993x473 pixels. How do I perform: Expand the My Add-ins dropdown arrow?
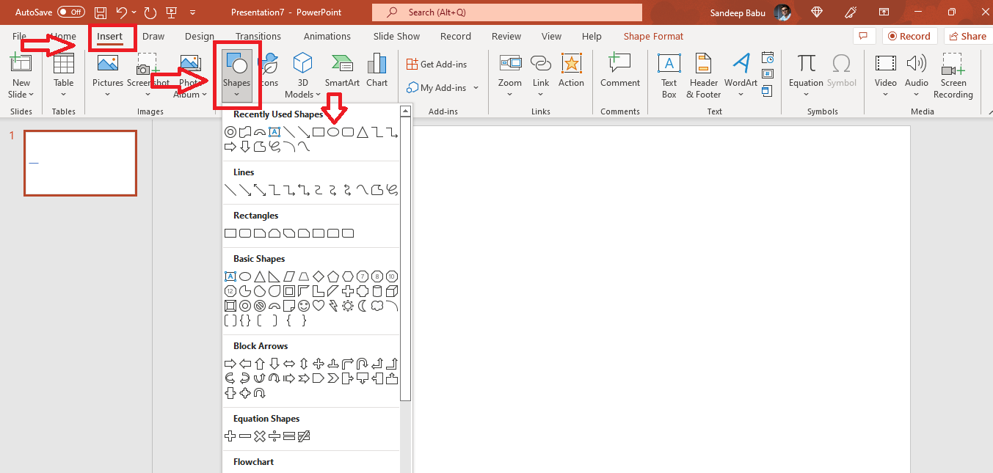pos(476,88)
